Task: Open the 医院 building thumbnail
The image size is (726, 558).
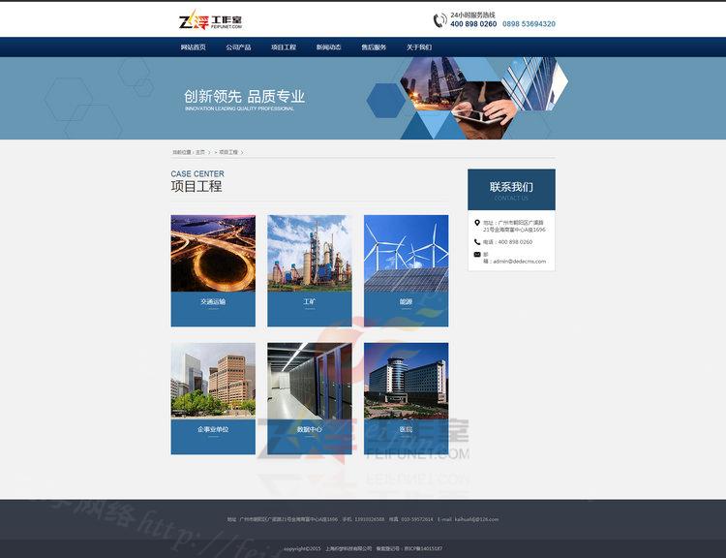Action: [406, 381]
